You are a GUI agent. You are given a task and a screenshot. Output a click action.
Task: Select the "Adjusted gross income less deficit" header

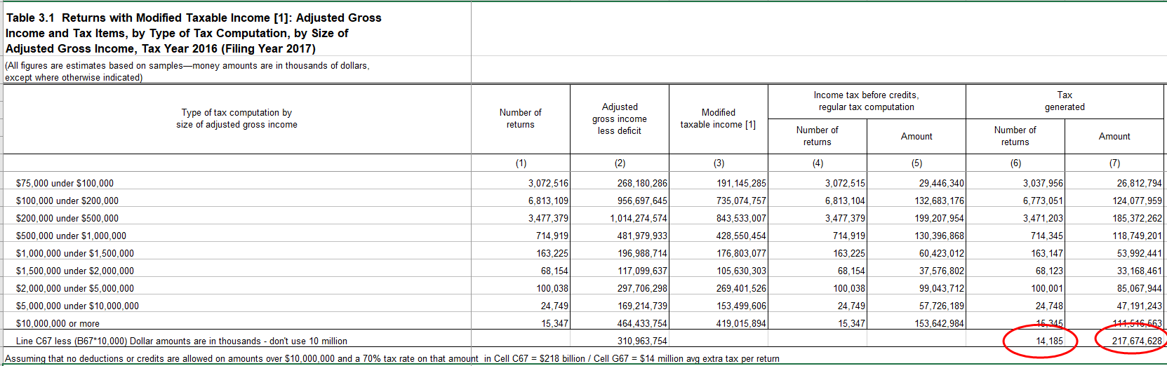click(x=619, y=118)
